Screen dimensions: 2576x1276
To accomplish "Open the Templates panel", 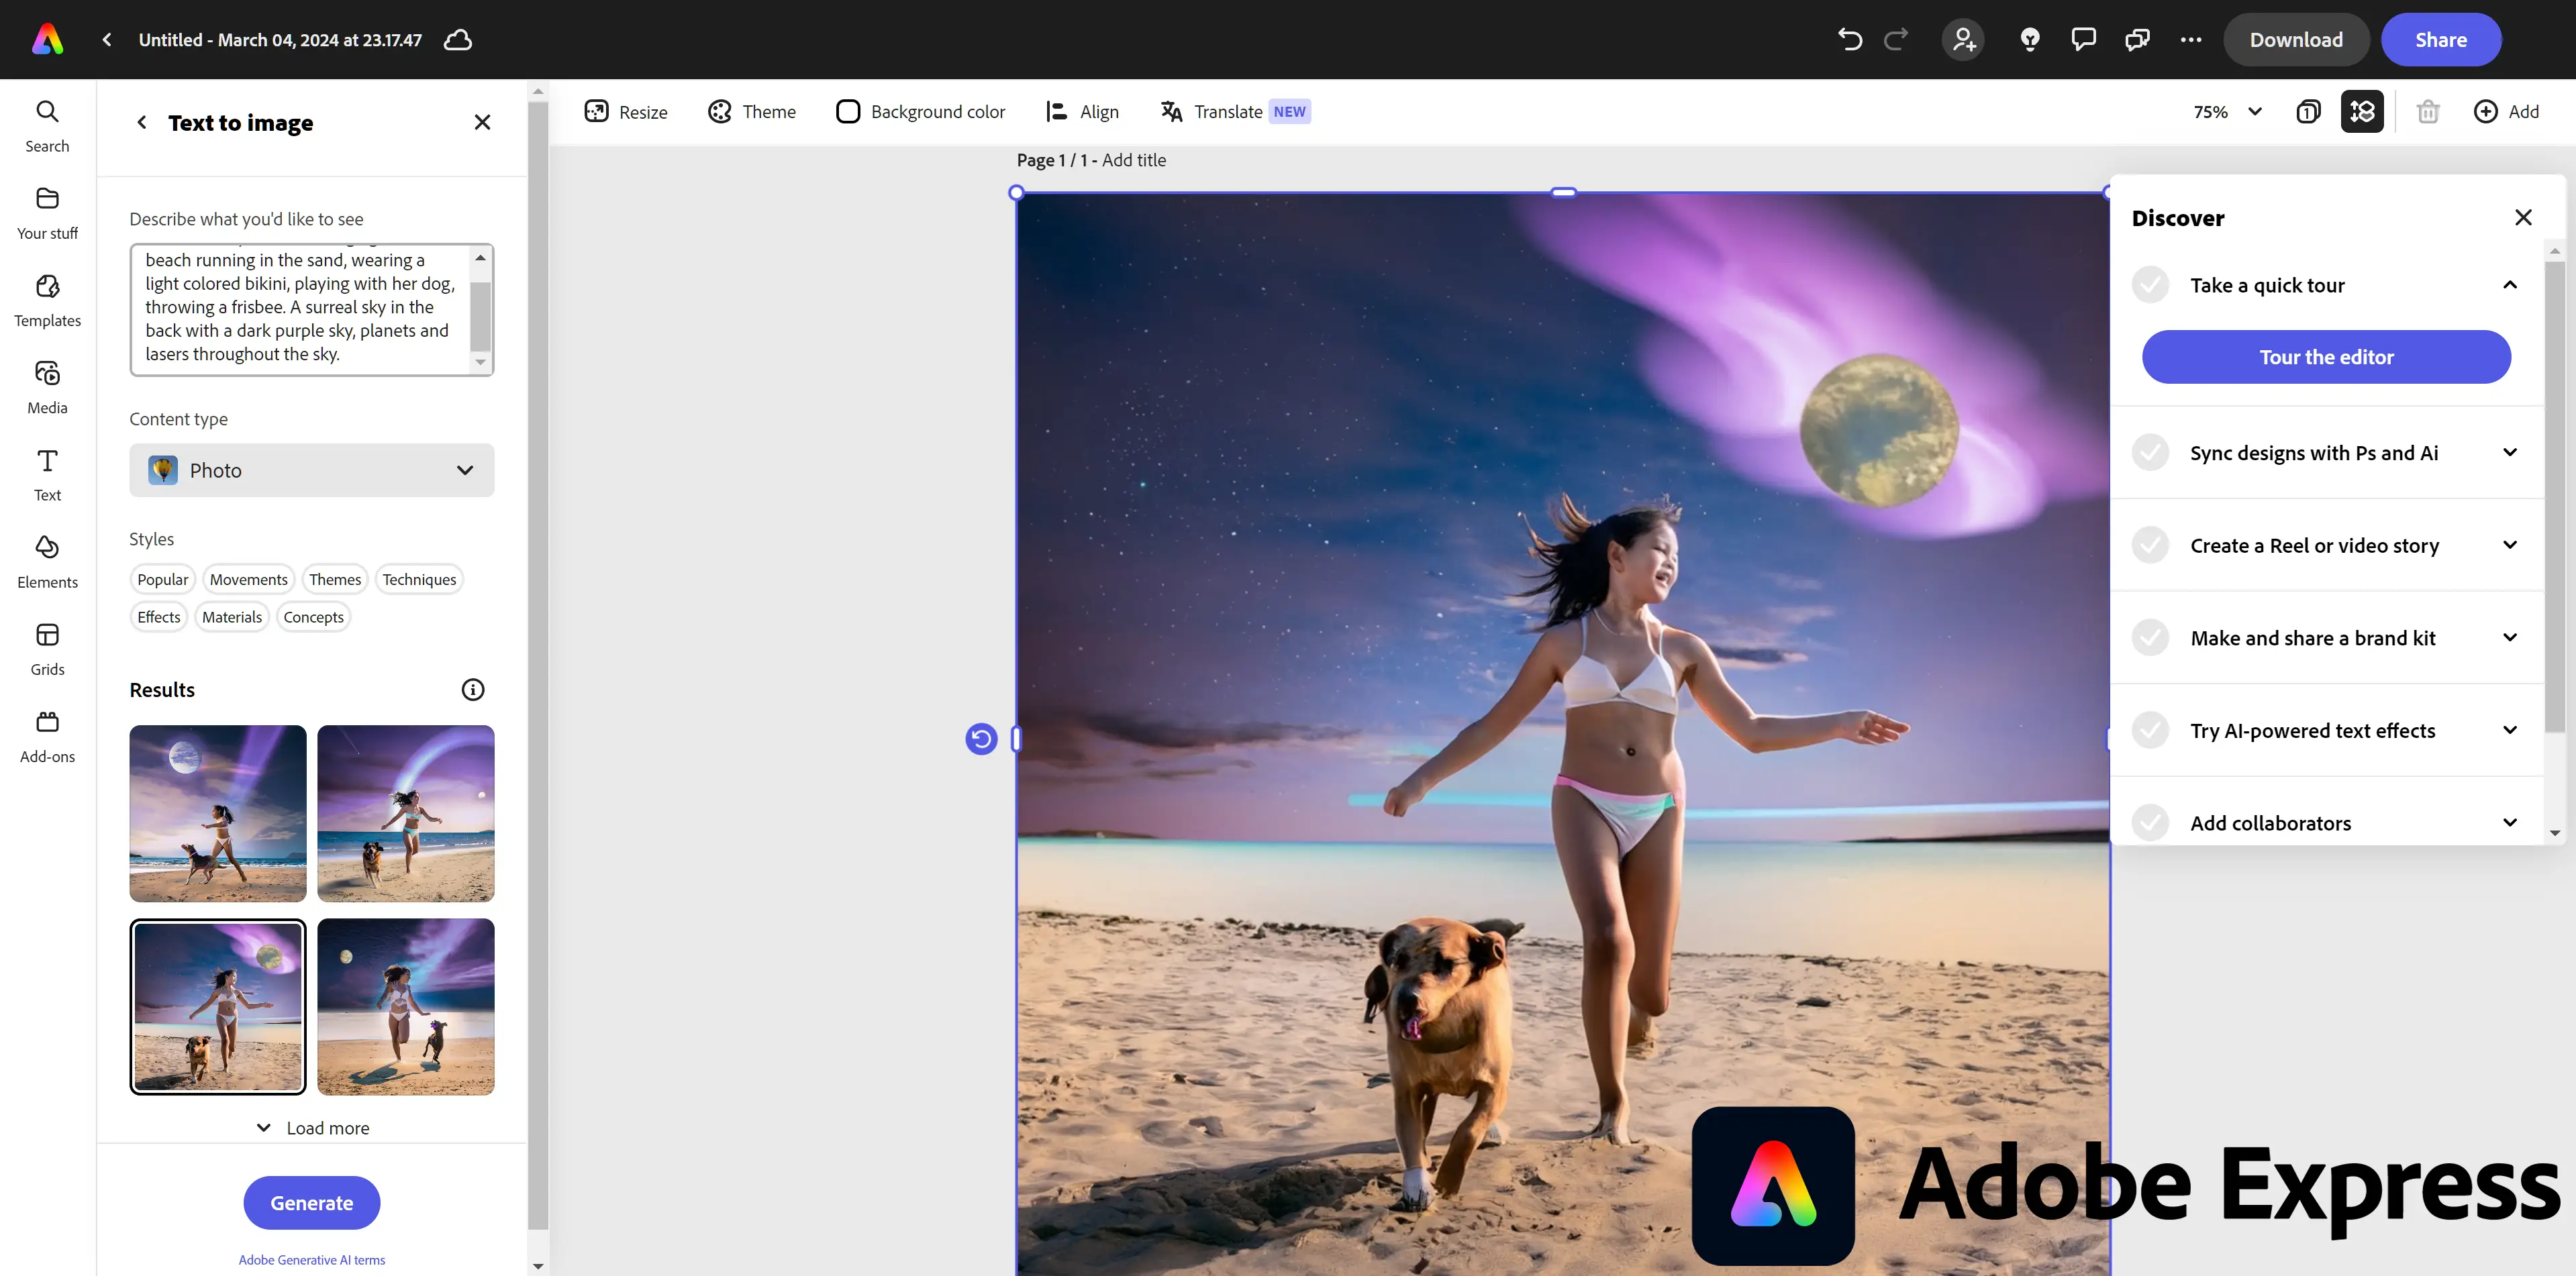I will click(x=47, y=300).
